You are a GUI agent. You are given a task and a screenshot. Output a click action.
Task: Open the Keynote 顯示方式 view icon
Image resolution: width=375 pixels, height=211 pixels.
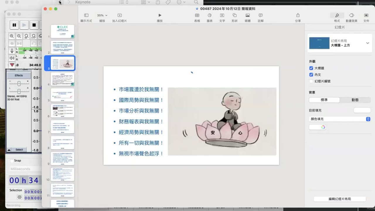(x=86, y=15)
